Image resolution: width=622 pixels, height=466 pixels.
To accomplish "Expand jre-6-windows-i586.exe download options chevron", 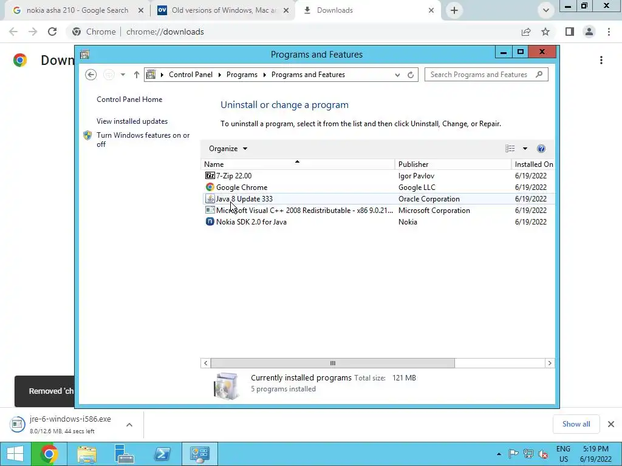I will click(x=129, y=424).
